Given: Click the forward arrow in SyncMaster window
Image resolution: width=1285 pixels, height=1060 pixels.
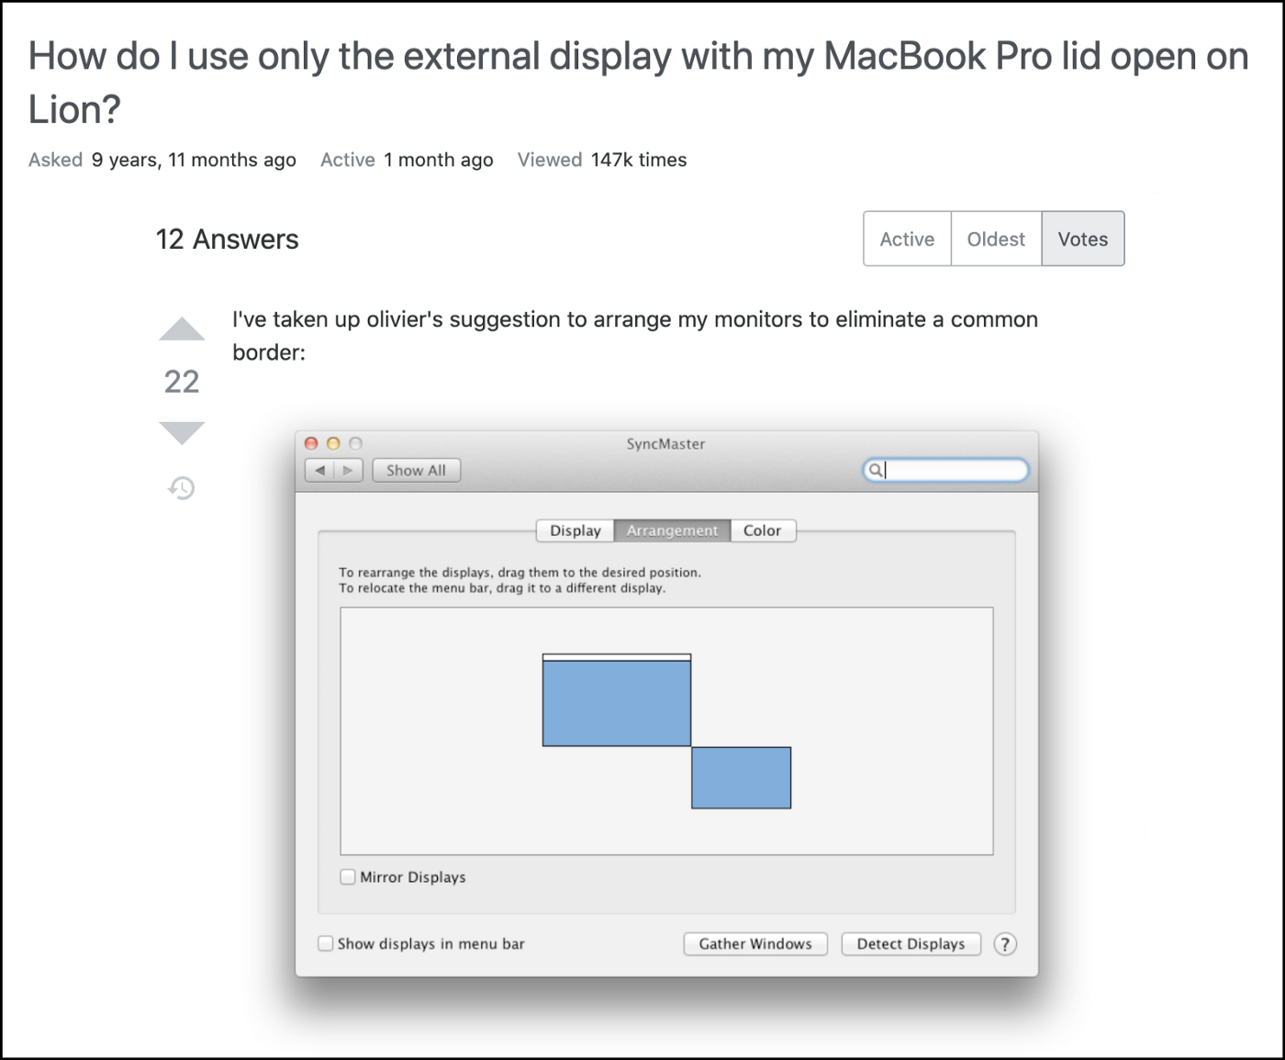Looking at the screenshot, I should click(348, 470).
